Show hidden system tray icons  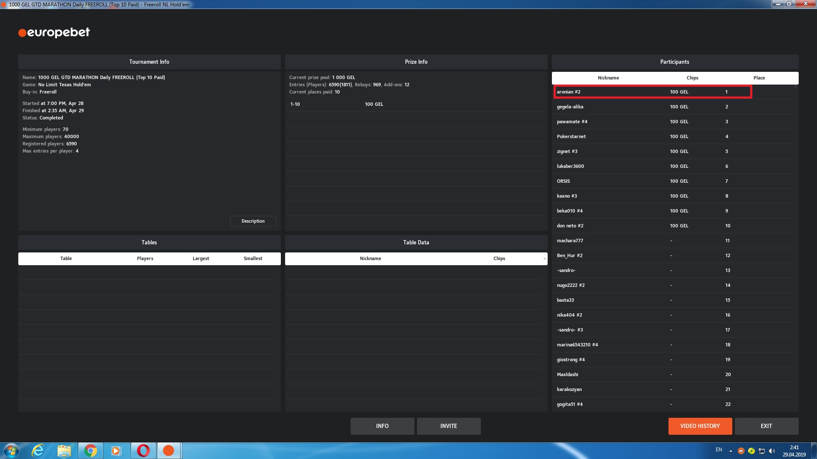[x=731, y=451]
